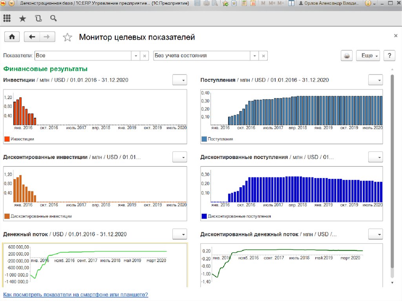Clear the Показатели filter field
The height and width of the screenshot is (301, 402).
(144, 56)
